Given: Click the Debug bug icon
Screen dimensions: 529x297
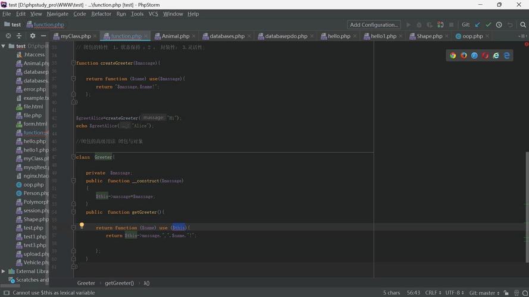Looking at the screenshot, I should [419, 24].
